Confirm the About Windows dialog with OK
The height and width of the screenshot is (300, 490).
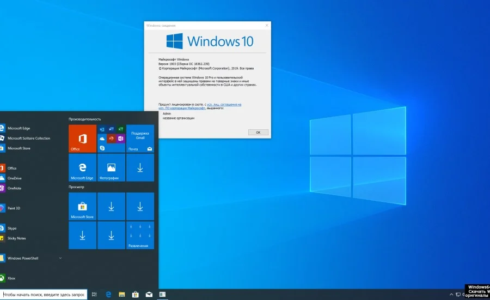coord(258,133)
